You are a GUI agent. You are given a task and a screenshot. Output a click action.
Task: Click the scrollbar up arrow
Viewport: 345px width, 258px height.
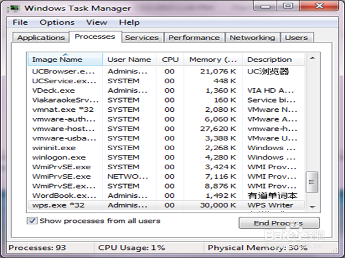click(312, 58)
